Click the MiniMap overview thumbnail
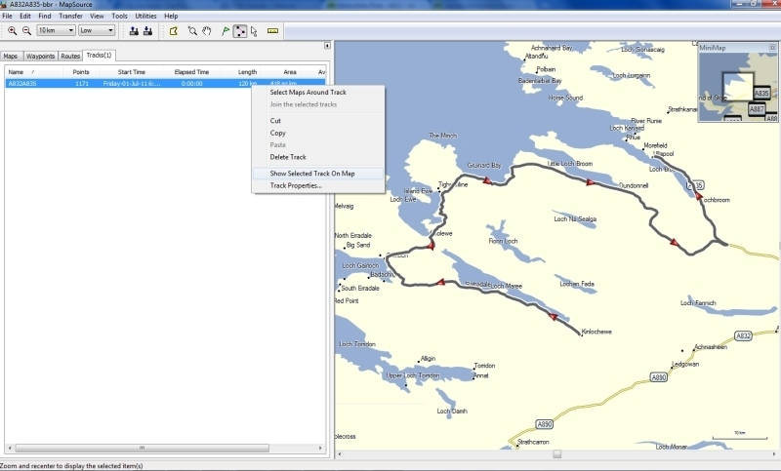 click(738, 85)
